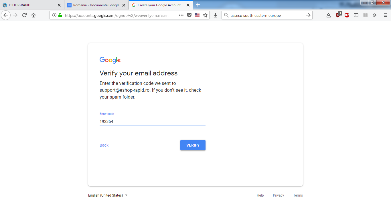Go Back to previous signup step
Image resolution: width=391 pixels, height=208 pixels.
click(104, 145)
